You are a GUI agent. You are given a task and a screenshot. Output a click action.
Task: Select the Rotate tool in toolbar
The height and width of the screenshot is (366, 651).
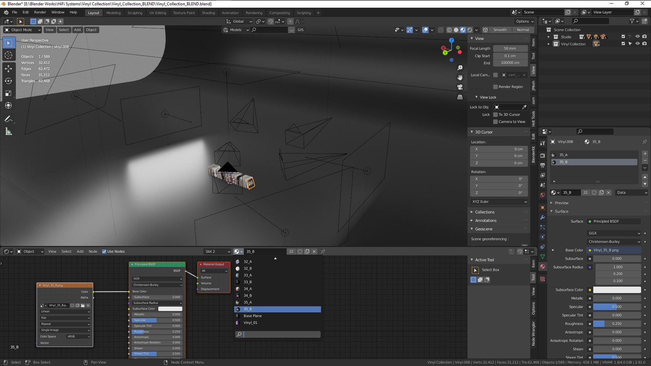(x=8, y=81)
